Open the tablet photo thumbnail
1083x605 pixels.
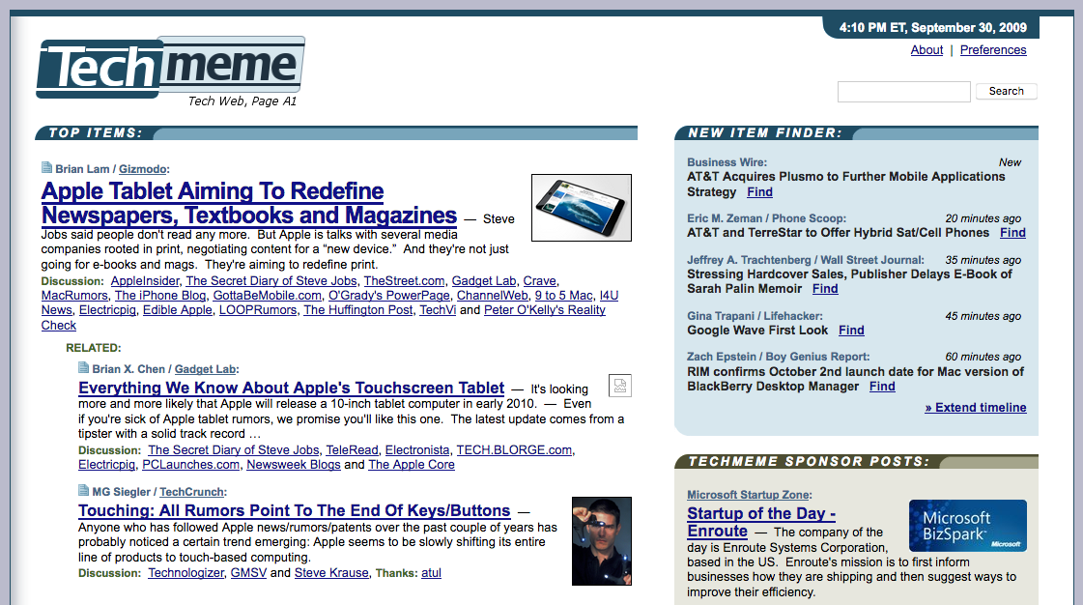[581, 207]
